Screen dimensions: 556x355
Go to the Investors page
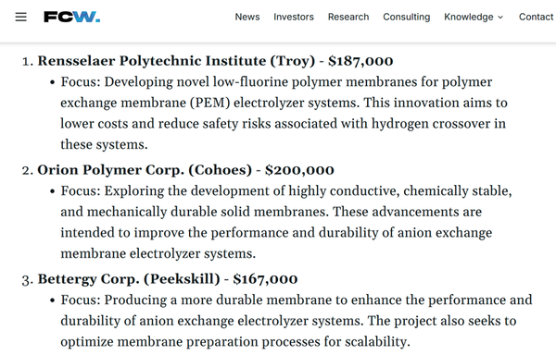click(x=294, y=17)
